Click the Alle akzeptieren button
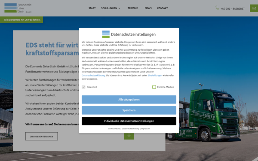 129,100
